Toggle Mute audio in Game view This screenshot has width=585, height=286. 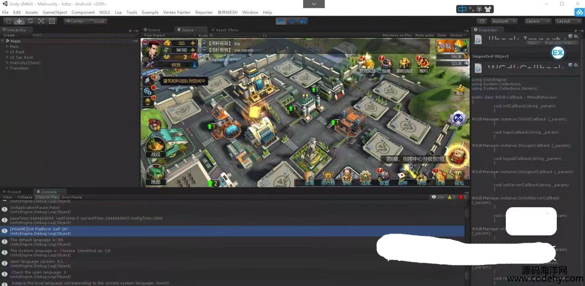click(425, 35)
